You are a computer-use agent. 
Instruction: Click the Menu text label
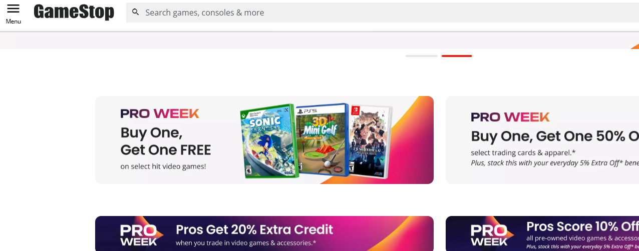(x=14, y=21)
